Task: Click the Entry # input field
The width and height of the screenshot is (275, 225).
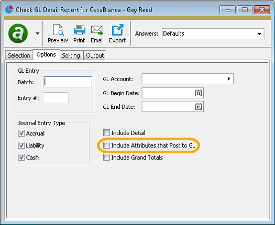Action: tap(56, 98)
